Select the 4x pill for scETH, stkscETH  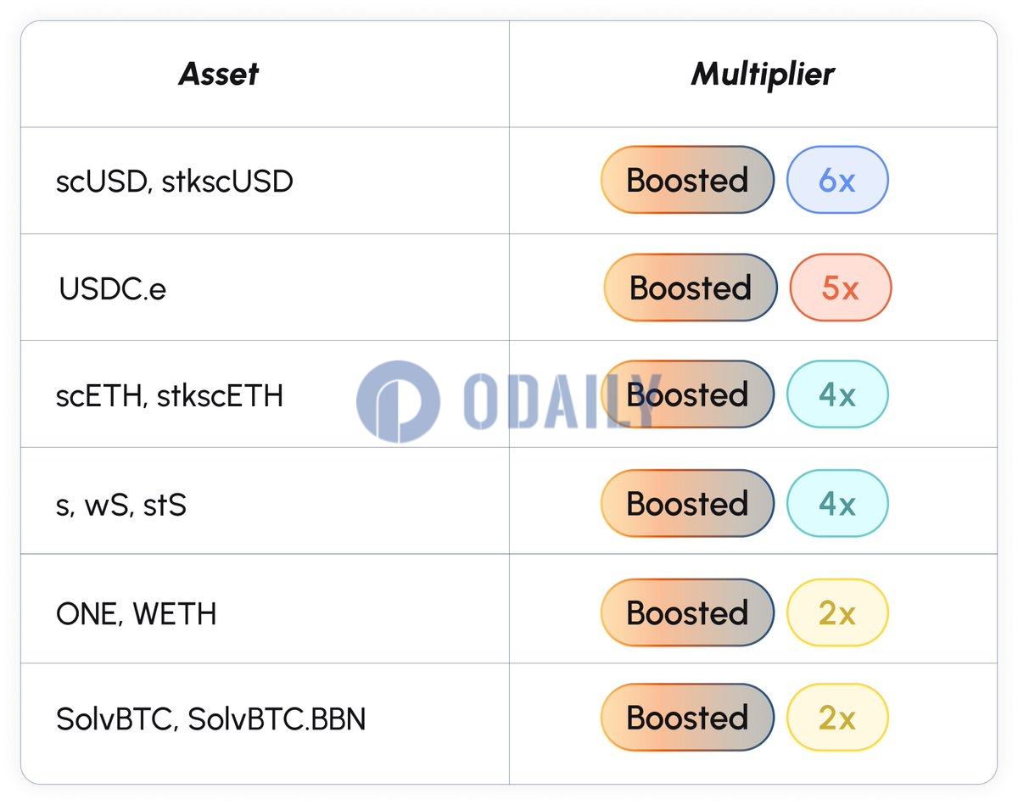(x=837, y=394)
